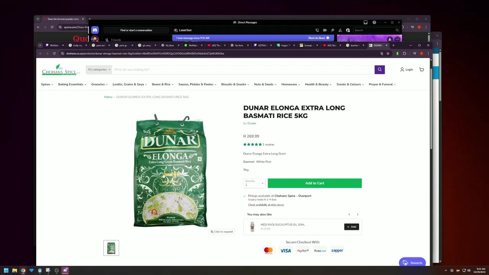Open pinned messages in Discord
Viewport: 489px width, 275px height.
332,30
